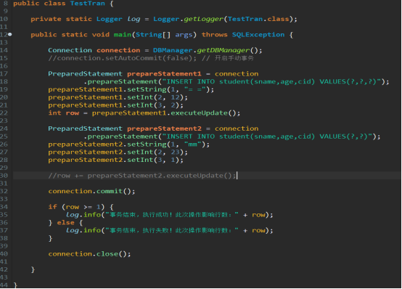Click the int row executeUpdate line
The height and width of the screenshot is (289, 402).
coord(144,113)
